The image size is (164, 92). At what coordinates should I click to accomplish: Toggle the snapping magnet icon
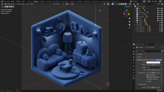click(x=66, y=4)
